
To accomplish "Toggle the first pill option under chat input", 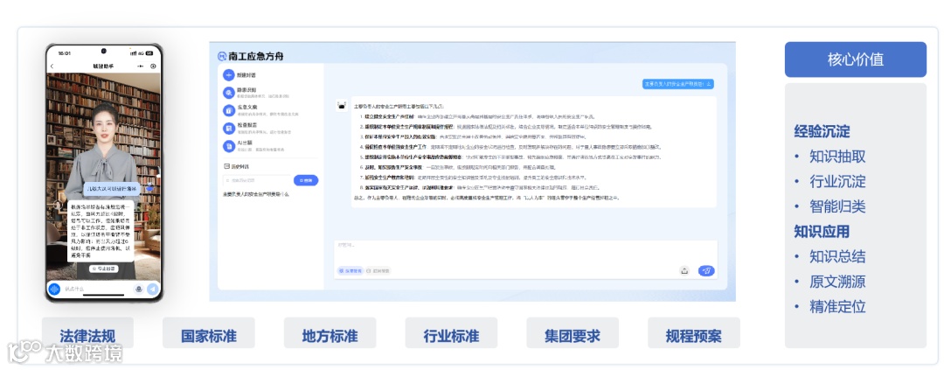I will [351, 270].
